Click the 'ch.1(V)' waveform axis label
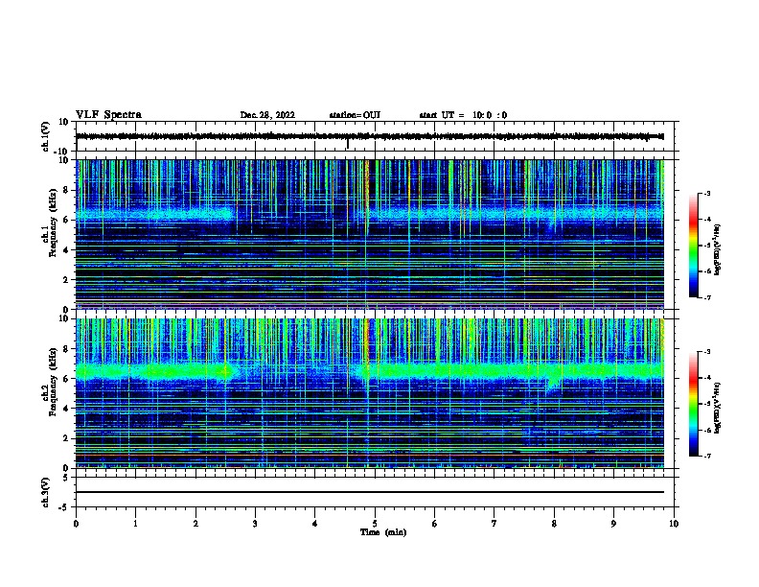This screenshot has height=587, width=759. tap(46, 136)
